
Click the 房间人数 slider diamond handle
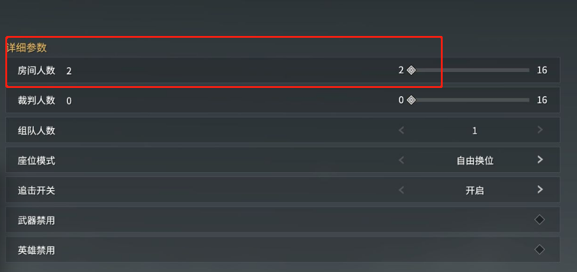tap(411, 70)
